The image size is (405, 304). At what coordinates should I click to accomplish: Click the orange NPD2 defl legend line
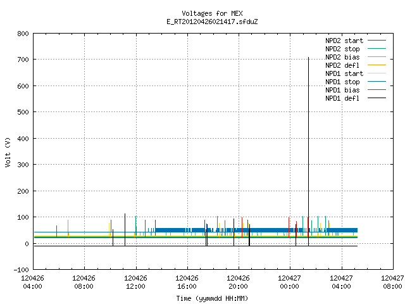coord(377,65)
